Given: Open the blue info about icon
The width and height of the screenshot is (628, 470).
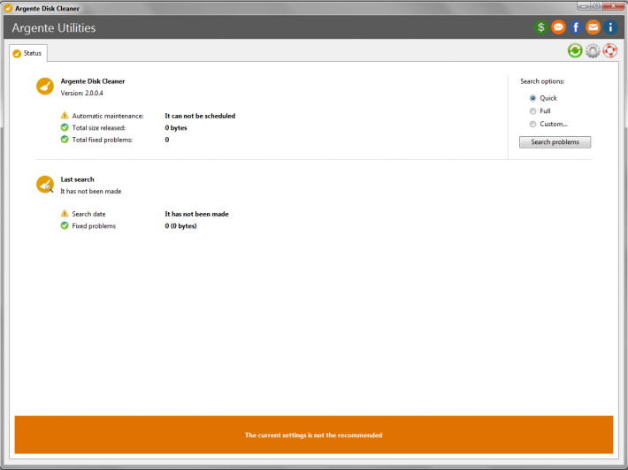Looking at the screenshot, I should pos(610,27).
